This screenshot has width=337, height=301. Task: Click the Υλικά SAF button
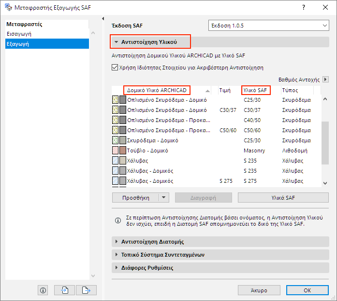click(283, 197)
